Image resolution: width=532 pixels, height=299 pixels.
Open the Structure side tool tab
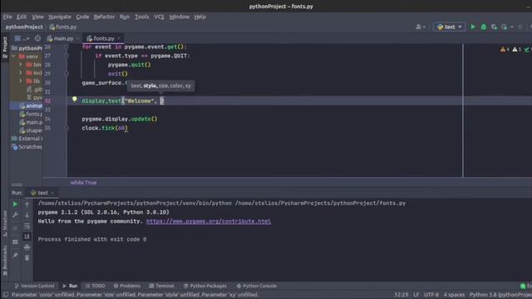pyautogui.click(x=5, y=223)
